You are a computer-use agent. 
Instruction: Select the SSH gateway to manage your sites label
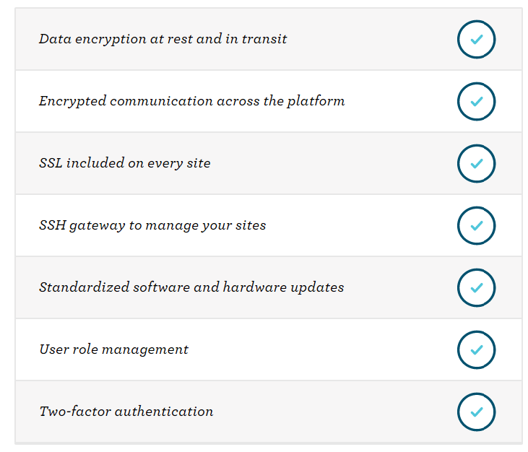pos(152,225)
